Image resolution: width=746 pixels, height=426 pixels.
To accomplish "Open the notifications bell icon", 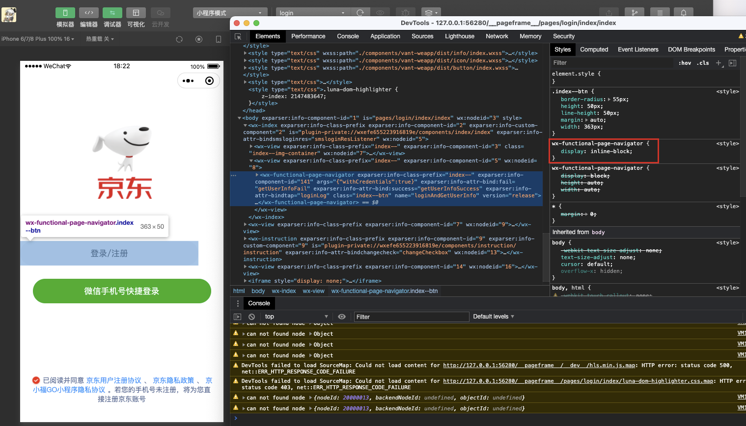I will [684, 13].
